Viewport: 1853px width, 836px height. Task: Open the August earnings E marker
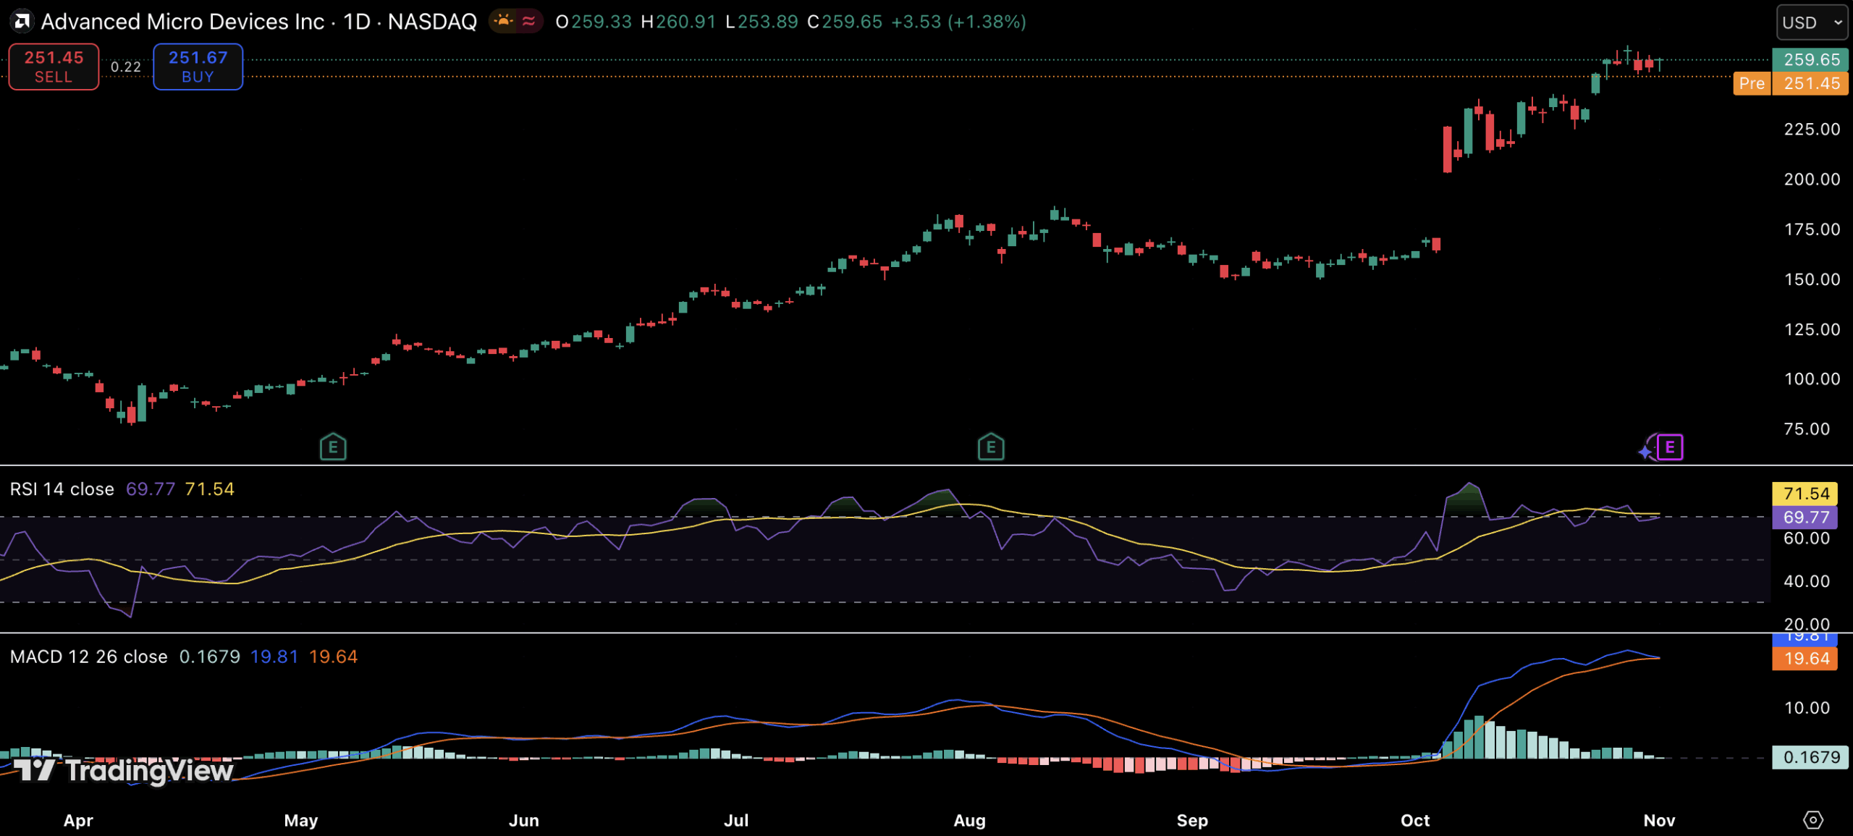point(990,447)
